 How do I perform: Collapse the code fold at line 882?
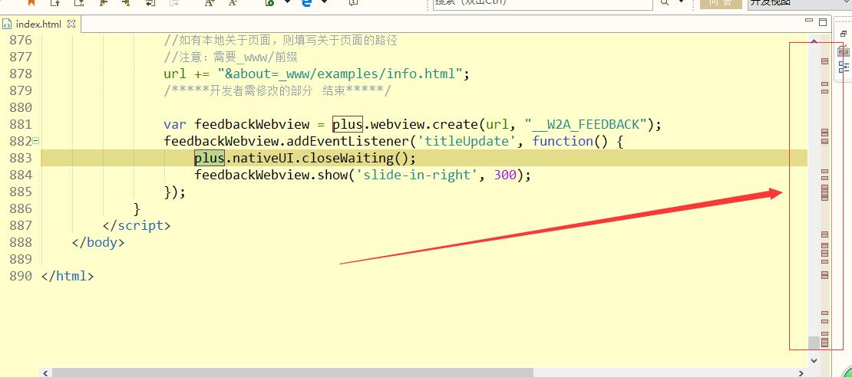point(36,141)
